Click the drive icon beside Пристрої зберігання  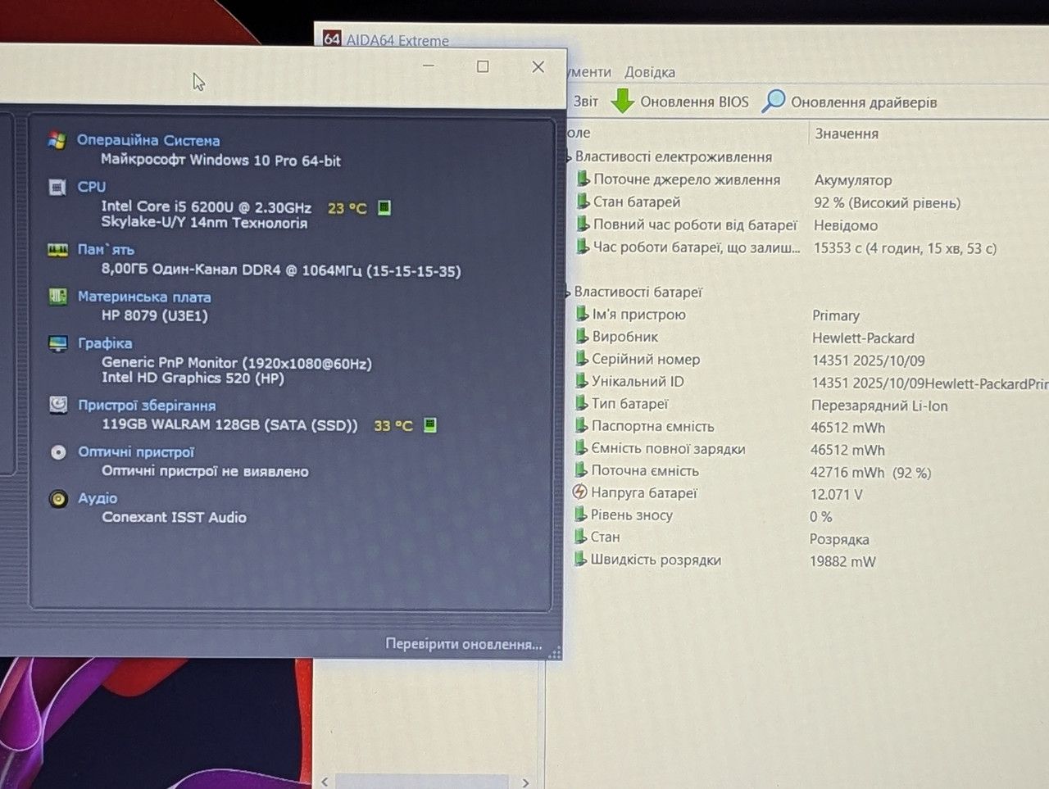(x=58, y=405)
